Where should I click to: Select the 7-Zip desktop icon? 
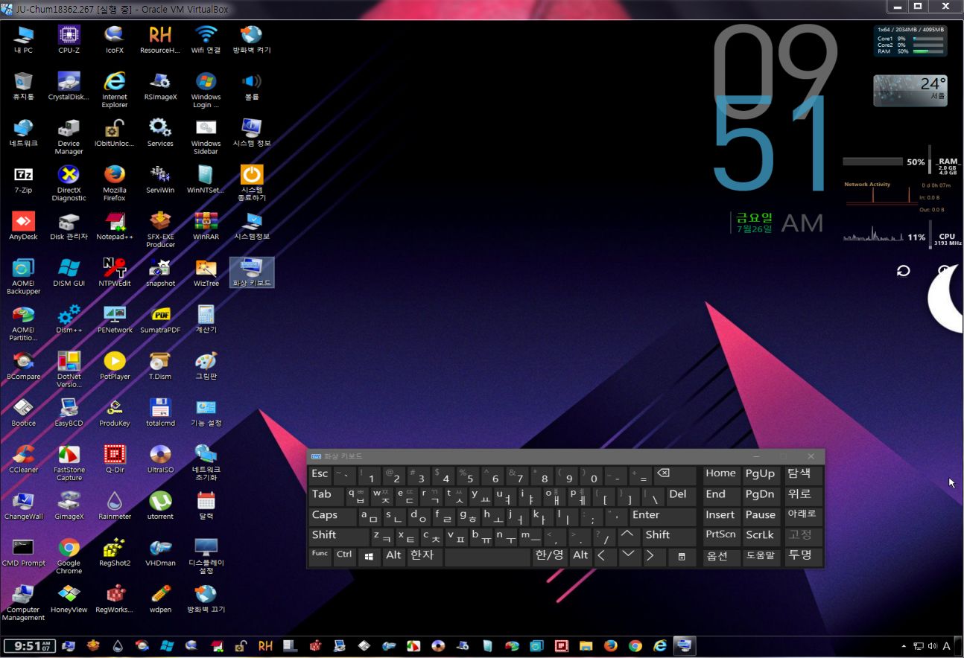(x=23, y=179)
